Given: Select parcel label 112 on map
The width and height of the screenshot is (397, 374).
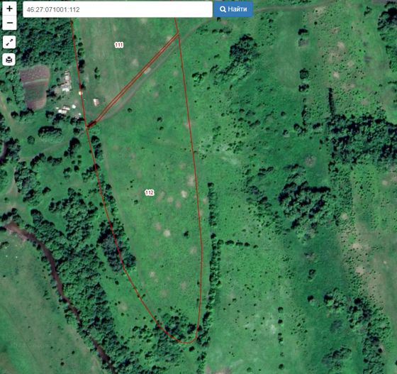Looking at the screenshot, I should pyautogui.click(x=150, y=192).
